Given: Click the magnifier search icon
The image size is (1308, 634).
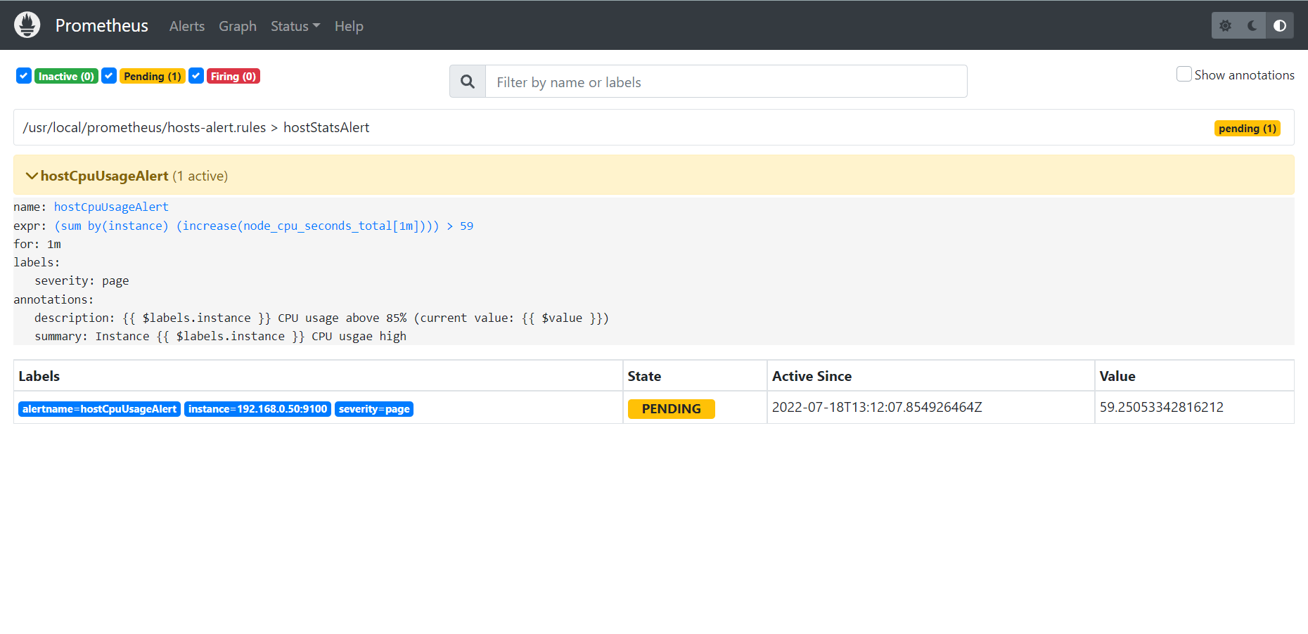Looking at the screenshot, I should [x=468, y=82].
